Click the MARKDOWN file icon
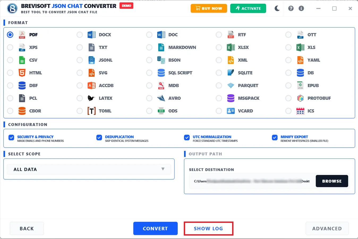The width and height of the screenshot is (358, 239). point(161,47)
